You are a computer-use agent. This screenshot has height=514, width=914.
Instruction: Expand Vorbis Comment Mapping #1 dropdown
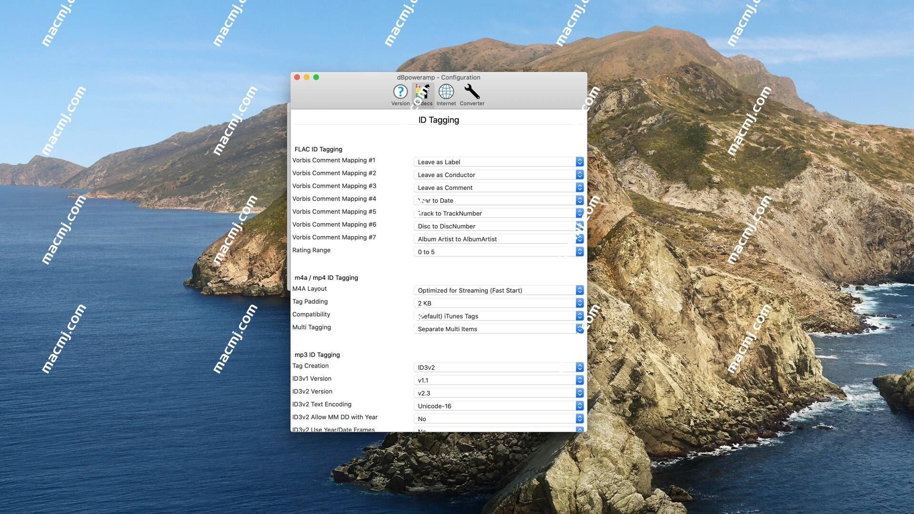[x=579, y=162]
